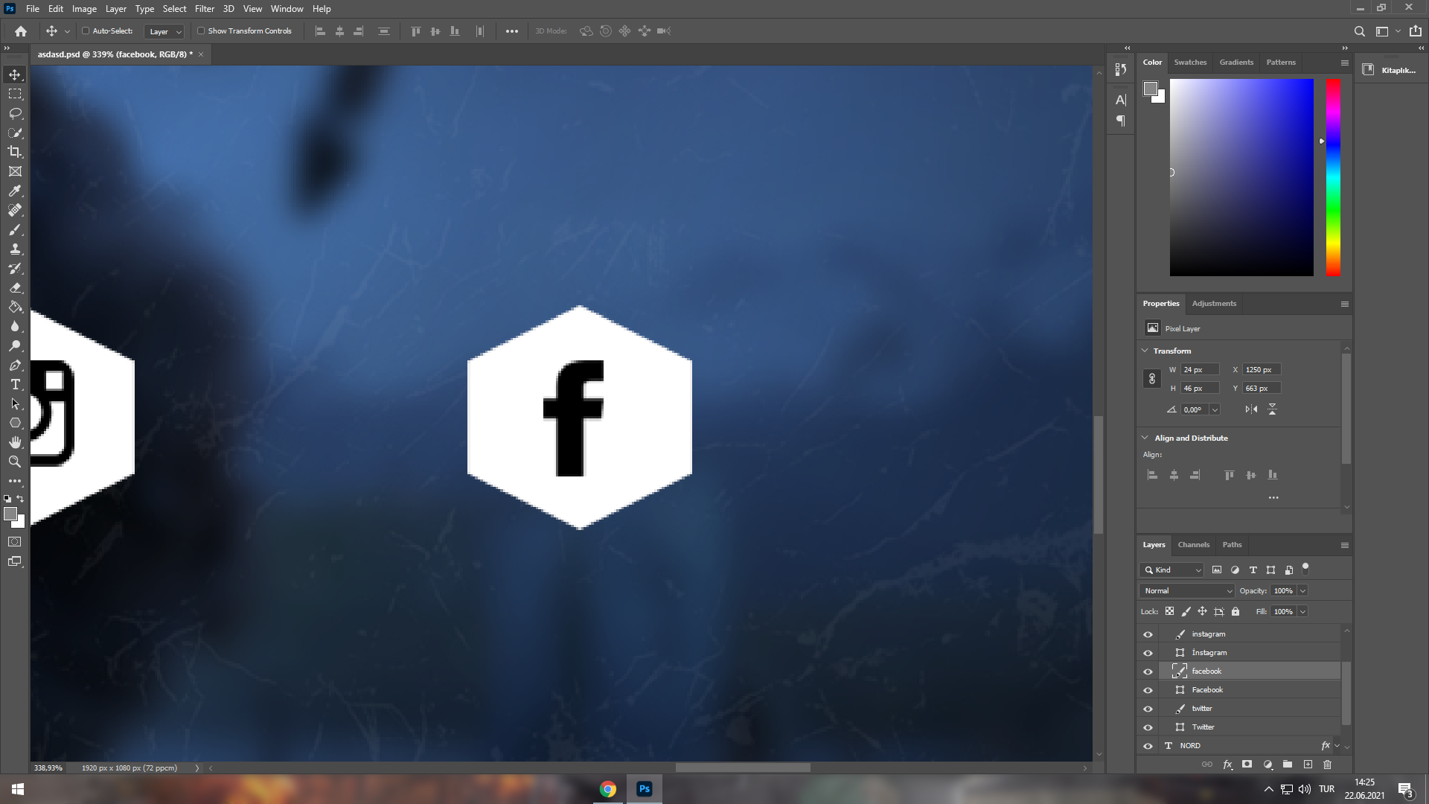
Task: Open the Filter menu
Action: (x=204, y=9)
